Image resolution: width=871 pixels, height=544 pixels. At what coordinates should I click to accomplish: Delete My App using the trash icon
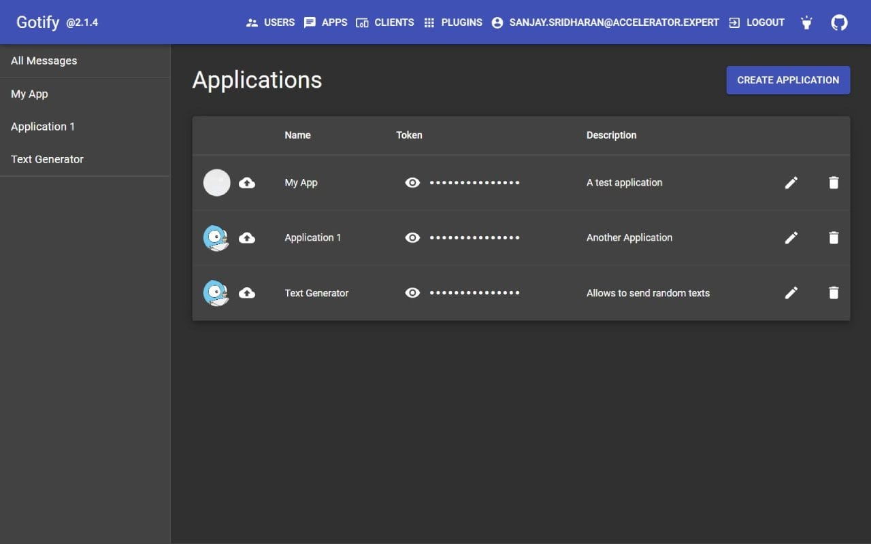[x=833, y=182]
